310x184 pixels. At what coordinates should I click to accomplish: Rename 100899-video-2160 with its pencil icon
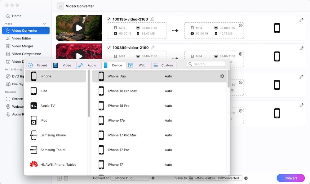coord(153,47)
